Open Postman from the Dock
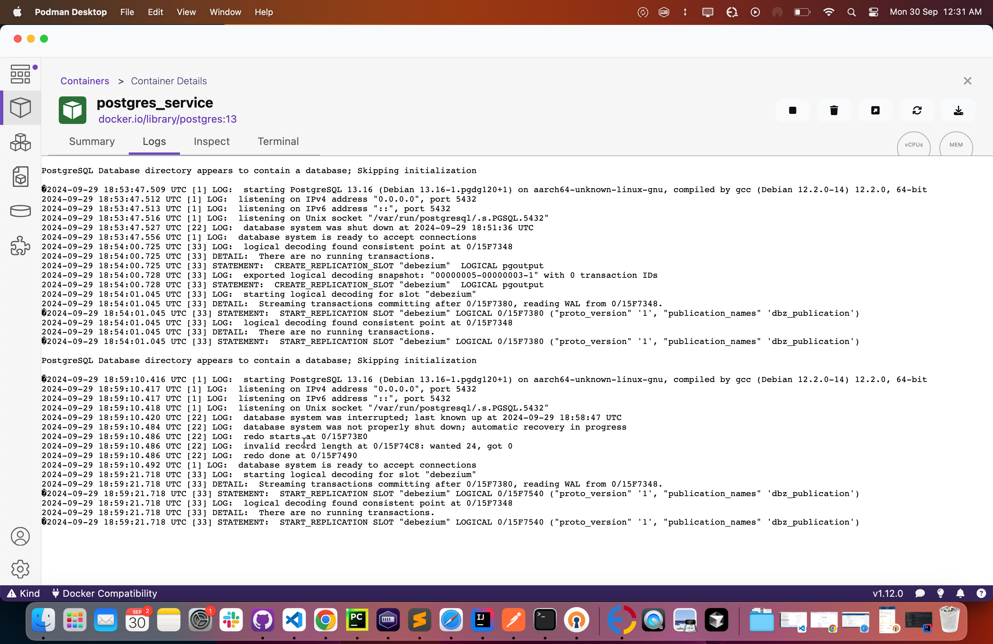The height and width of the screenshot is (644, 993). [x=514, y=620]
